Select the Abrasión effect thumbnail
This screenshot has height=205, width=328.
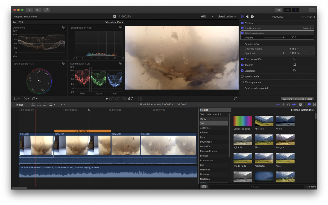click(x=264, y=121)
